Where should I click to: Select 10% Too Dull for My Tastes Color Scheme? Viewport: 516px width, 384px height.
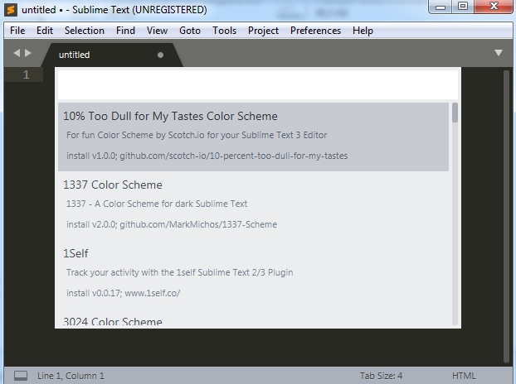point(253,137)
